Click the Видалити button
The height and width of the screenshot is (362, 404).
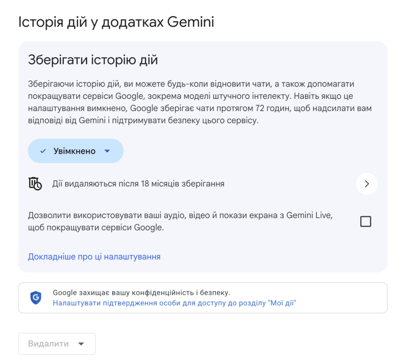coord(57,343)
